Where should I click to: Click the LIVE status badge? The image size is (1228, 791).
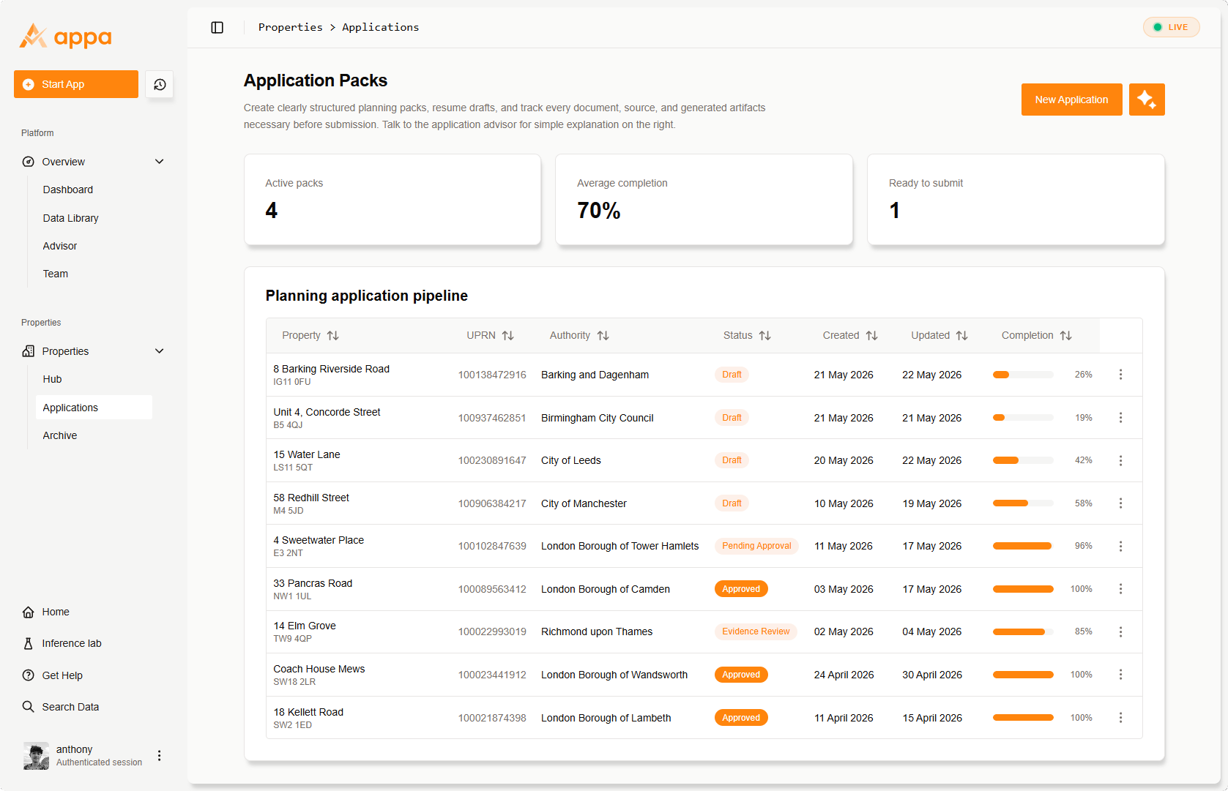coord(1171,27)
